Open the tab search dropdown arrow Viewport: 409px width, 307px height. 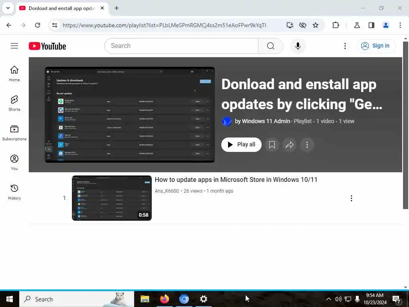[8, 8]
